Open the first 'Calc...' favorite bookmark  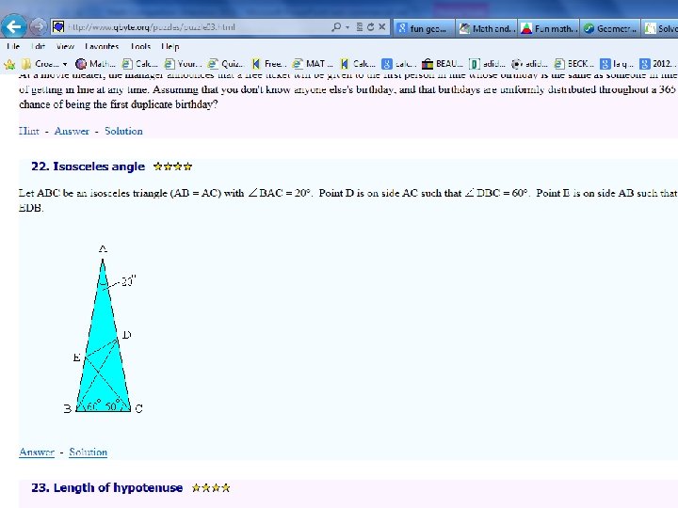(x=140, y=64)
